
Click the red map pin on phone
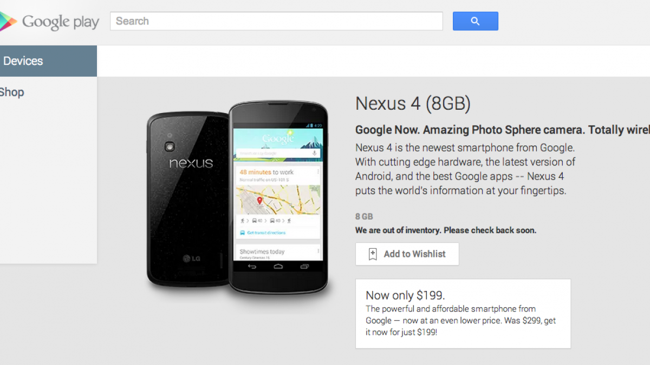259,201
